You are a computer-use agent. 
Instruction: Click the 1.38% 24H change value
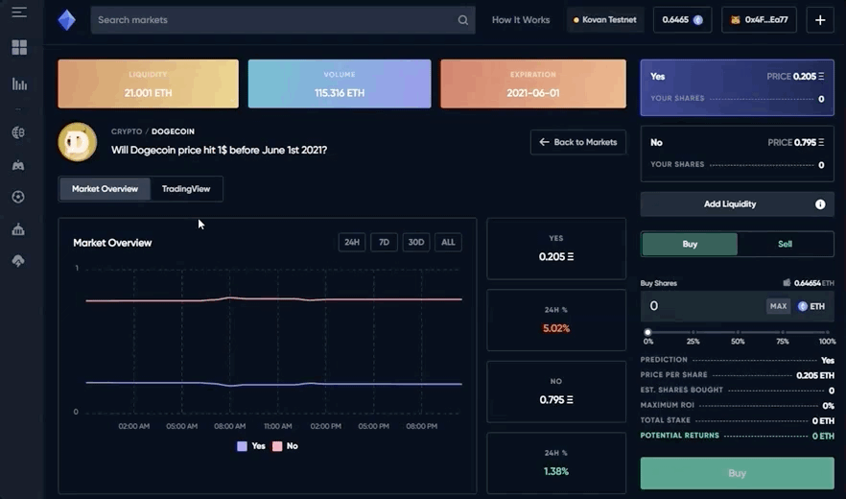tap(556, 471)
